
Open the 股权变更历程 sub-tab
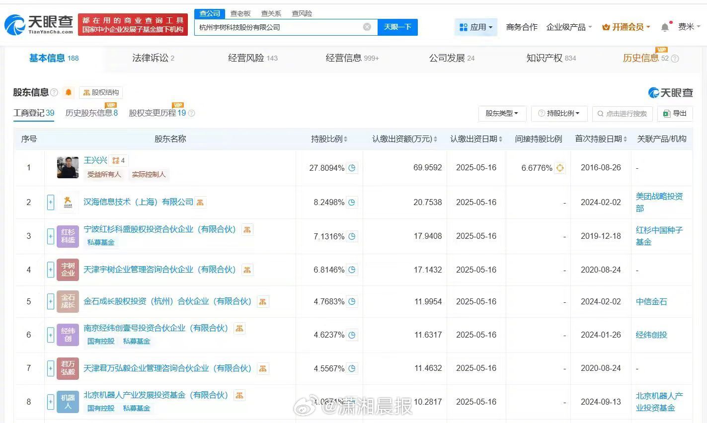(157, 113)
